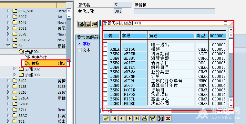Go to next page in dialog
246x124 pixels.
[x=129, y=118]
